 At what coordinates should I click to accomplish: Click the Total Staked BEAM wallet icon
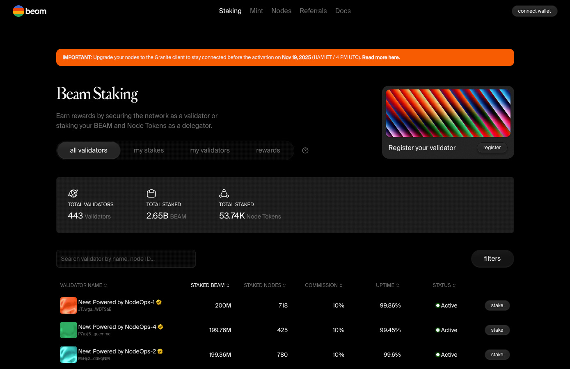coord(151,194)
